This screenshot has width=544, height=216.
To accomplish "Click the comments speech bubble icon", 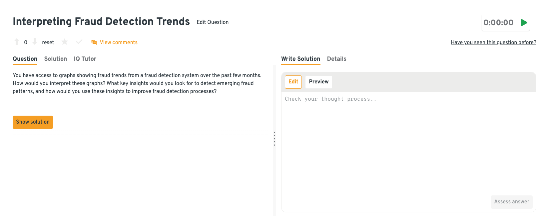I will pyautogui.click(x=94, y=43).
